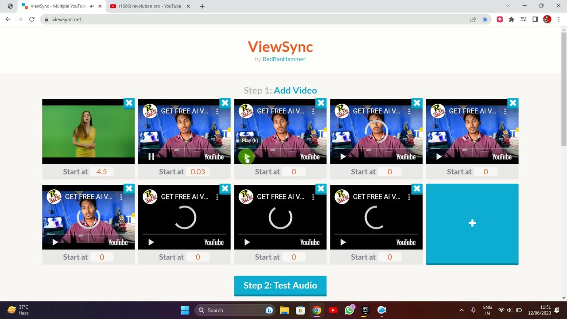This screenshot has width=567, height=319.
Task: Open the Wi-Fi network icon
Action: (501, 310)
